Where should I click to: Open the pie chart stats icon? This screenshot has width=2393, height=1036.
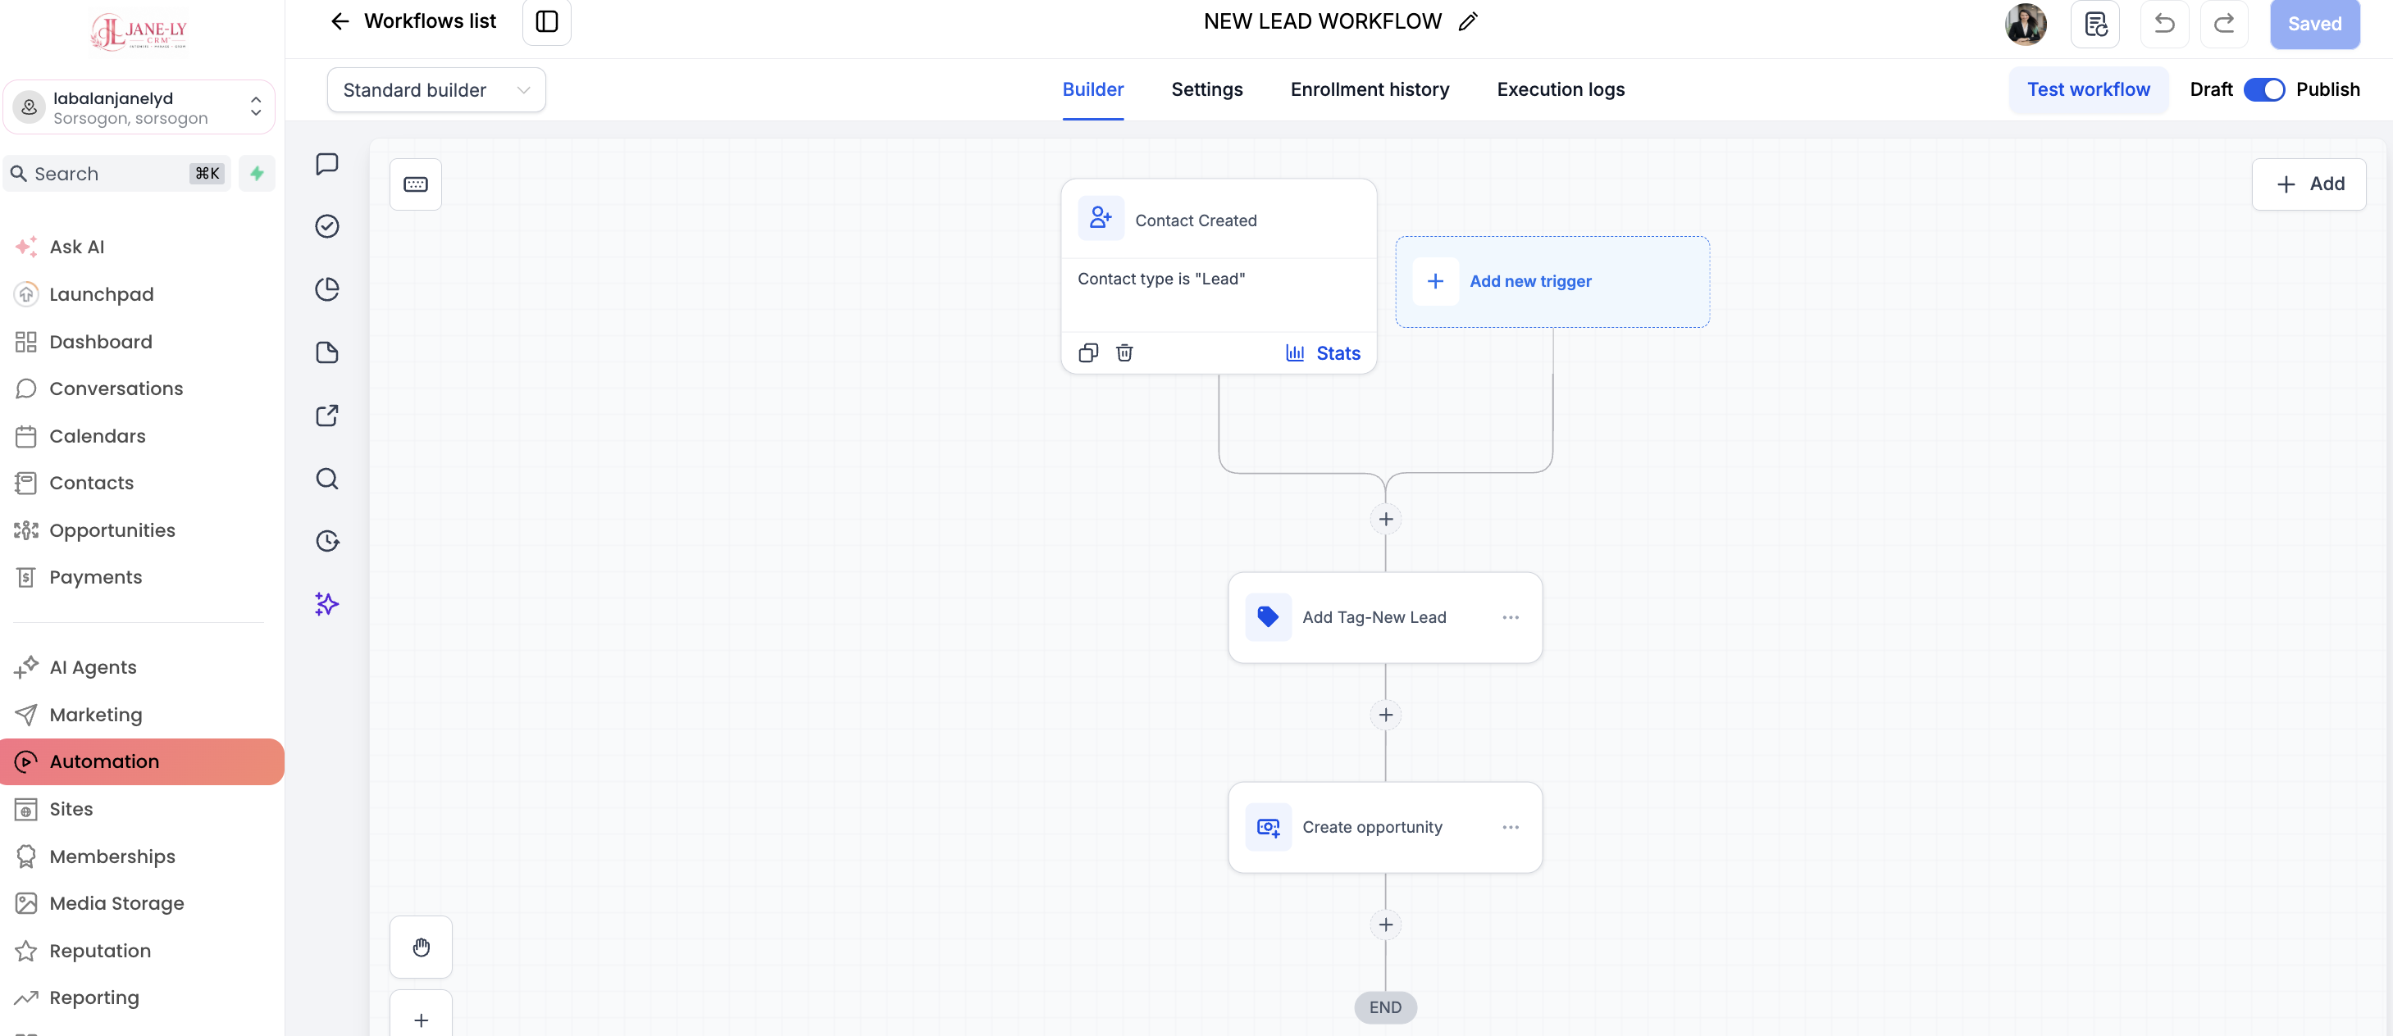click(327, 289)
